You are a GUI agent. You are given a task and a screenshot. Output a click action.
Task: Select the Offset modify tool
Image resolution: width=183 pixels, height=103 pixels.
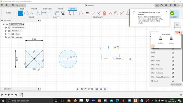point(57,13)
